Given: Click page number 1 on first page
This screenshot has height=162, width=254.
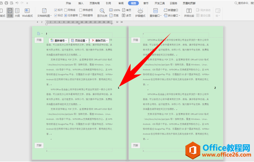Looking at the screenshot, I should pos(119,88).
